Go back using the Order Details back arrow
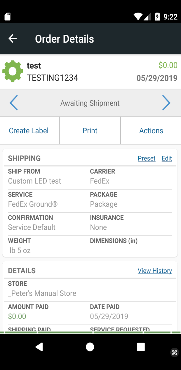Viewport: 181px width, 370px height. tap(13, 38)
